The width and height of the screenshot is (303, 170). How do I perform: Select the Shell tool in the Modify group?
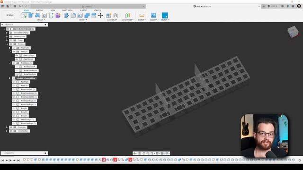80,16
